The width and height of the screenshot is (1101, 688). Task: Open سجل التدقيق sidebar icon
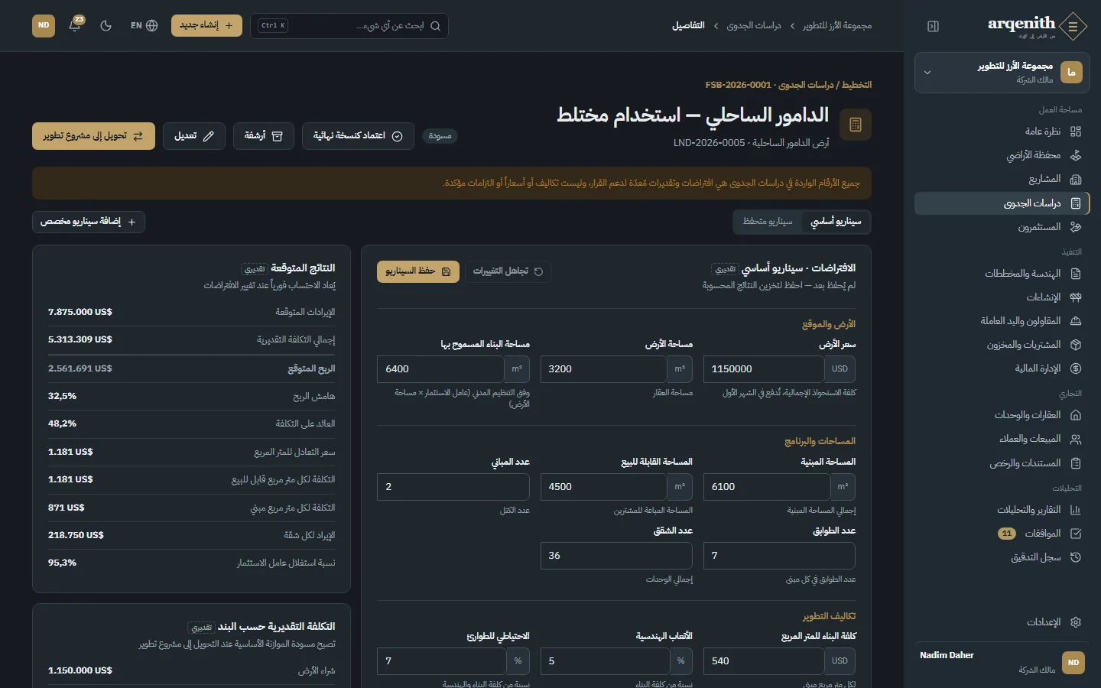coord(1076,557)
